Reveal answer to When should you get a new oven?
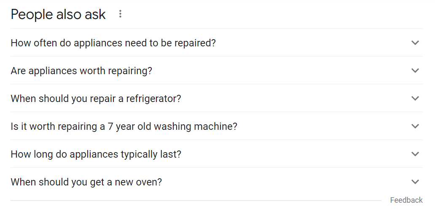435x212 pixels. [217, 182]
